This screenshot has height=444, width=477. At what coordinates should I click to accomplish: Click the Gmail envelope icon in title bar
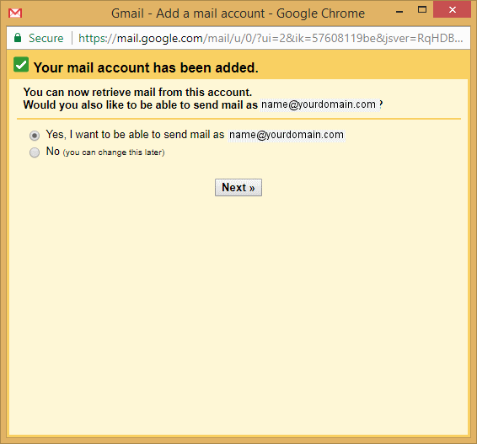point(15,13)
